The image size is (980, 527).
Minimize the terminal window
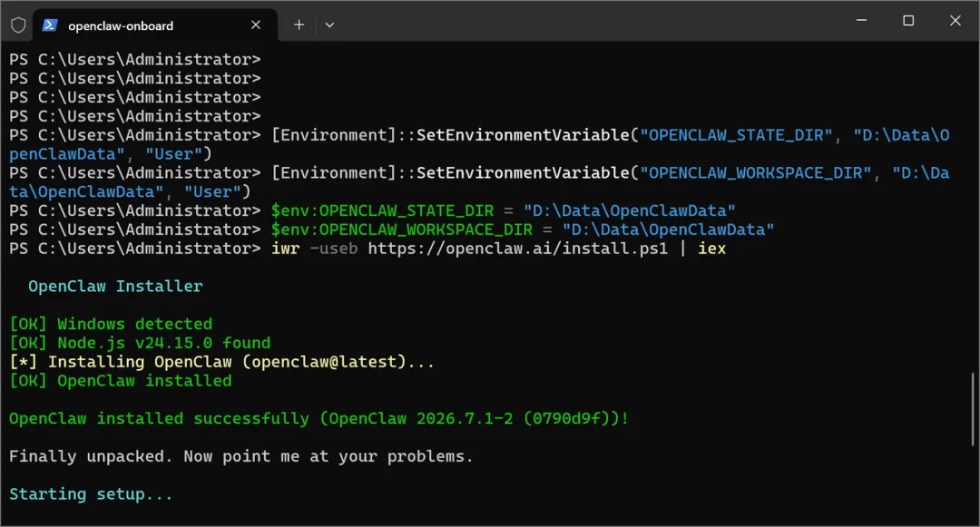861,20
